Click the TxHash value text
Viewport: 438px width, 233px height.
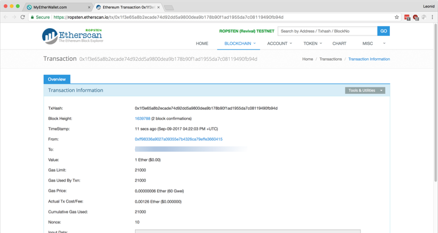tap(206, 108)
